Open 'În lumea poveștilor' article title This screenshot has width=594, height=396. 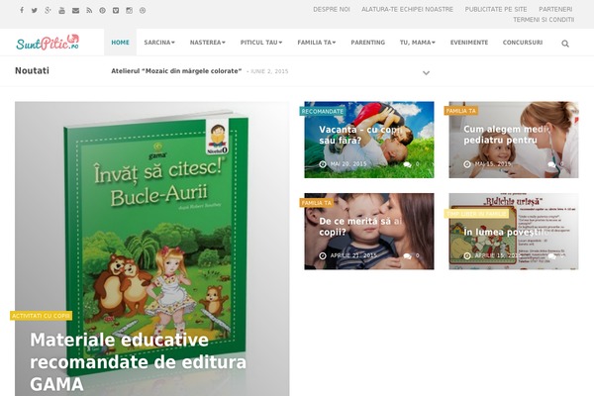(x=506, y=232)
